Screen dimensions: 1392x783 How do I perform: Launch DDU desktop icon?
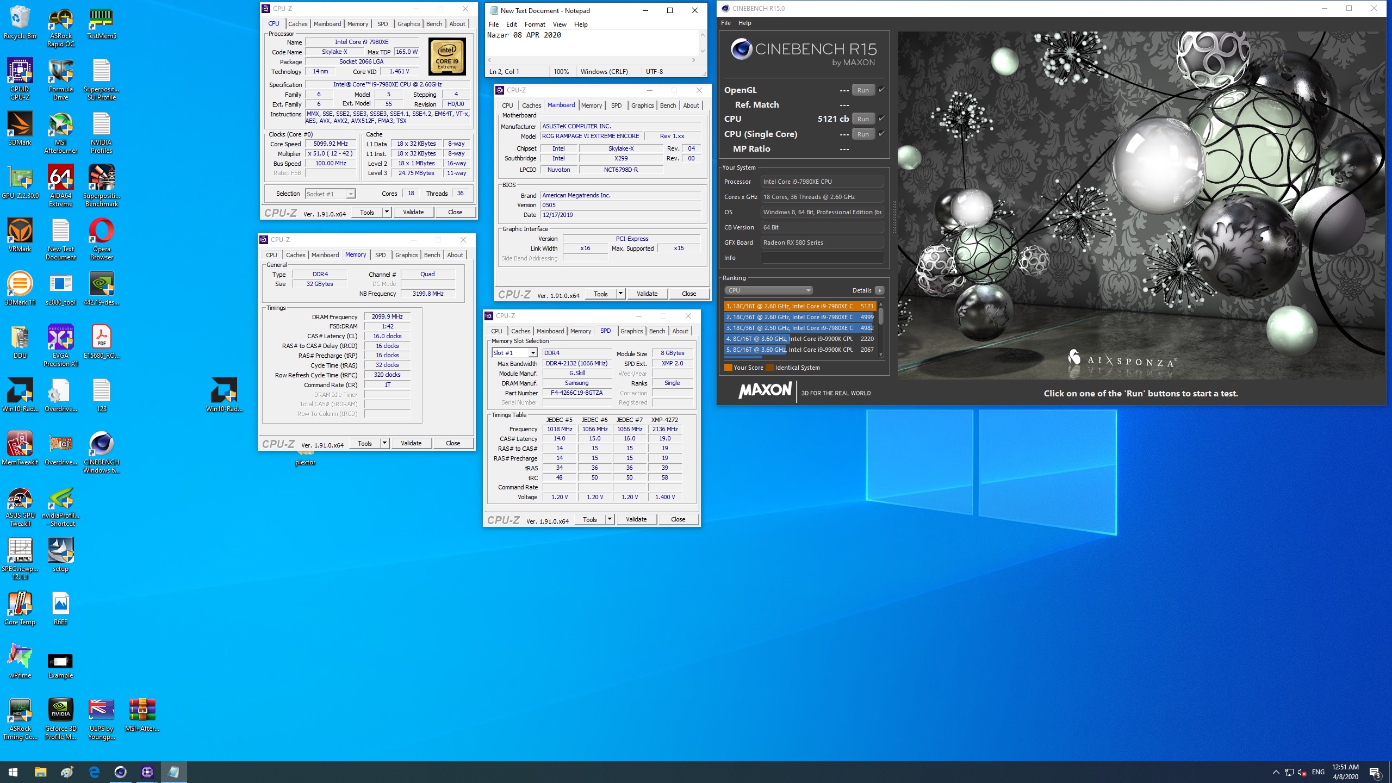click(x=20, y=341)
